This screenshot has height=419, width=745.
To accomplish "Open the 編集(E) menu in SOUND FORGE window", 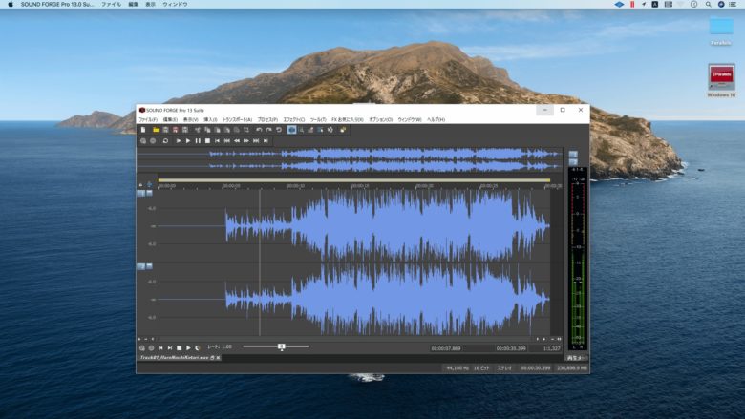I will coord(170,119).
